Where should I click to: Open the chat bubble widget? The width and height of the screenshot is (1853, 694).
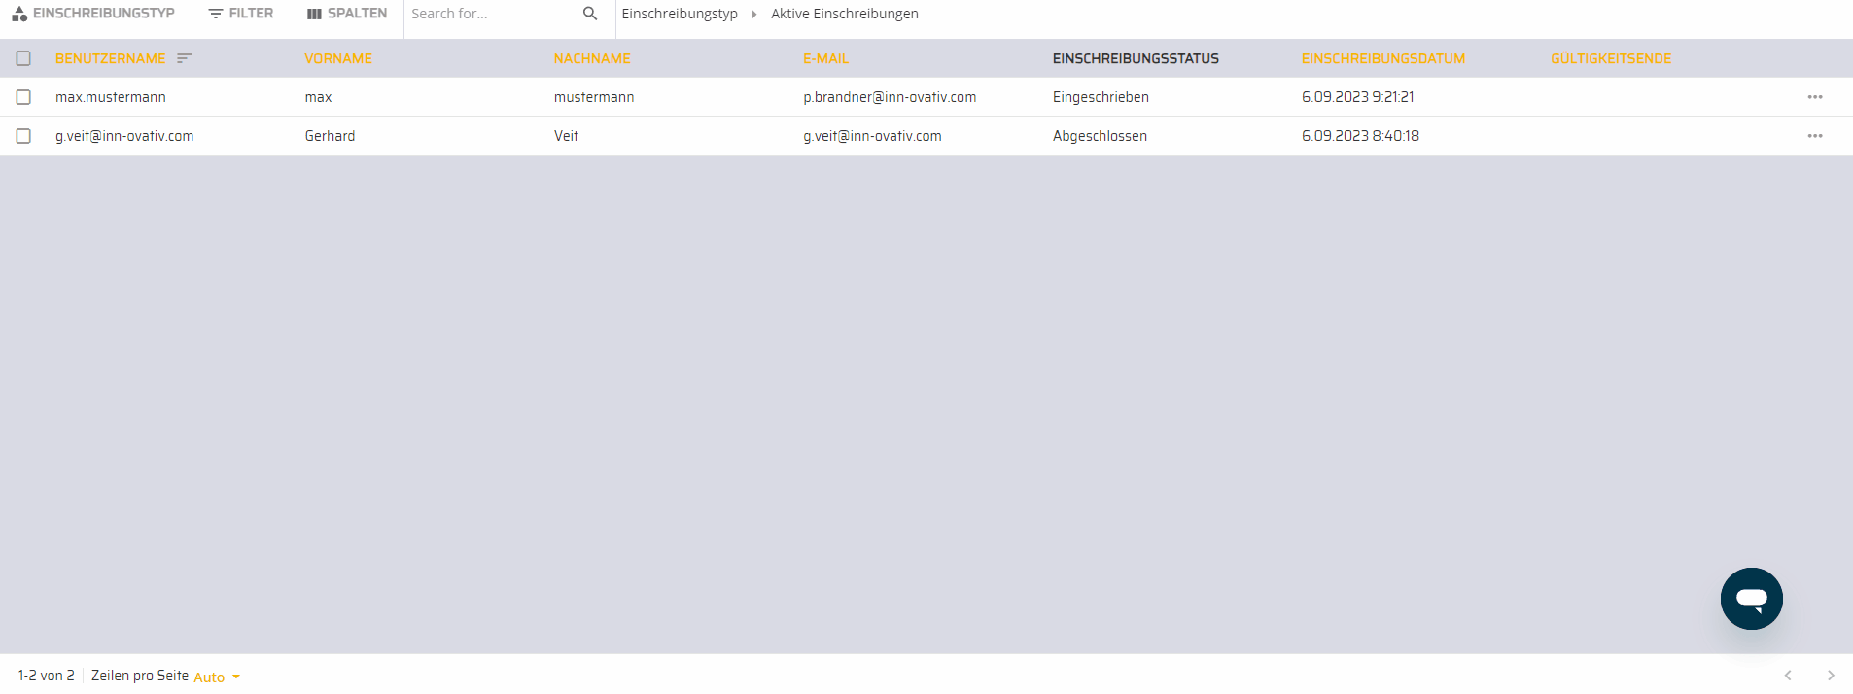coord(1752,599)
